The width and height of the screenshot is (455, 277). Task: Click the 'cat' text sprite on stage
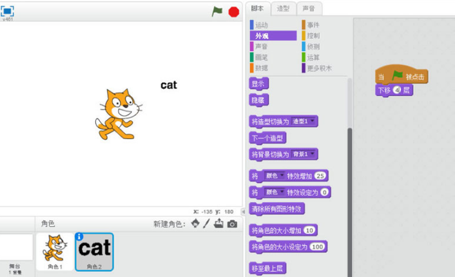169,85
